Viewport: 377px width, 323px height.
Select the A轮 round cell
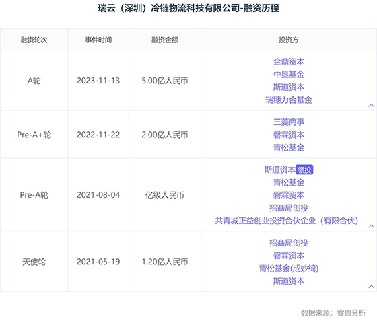(x=34, y=81)
